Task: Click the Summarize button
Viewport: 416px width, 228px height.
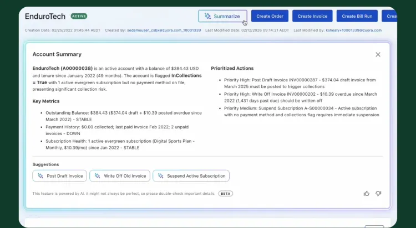Action: point(222,16)
